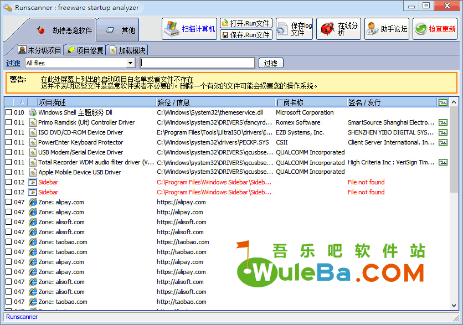
Task: Click the second Sidebar application icon
Action: point(33,192)
